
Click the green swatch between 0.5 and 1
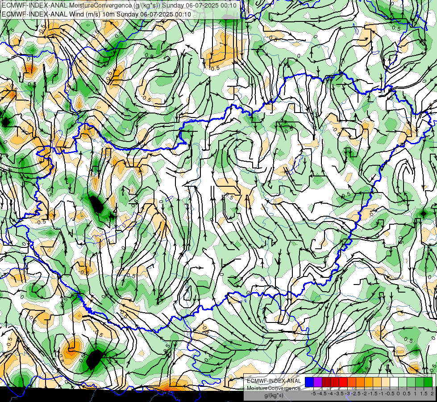[x=411, y=382]
